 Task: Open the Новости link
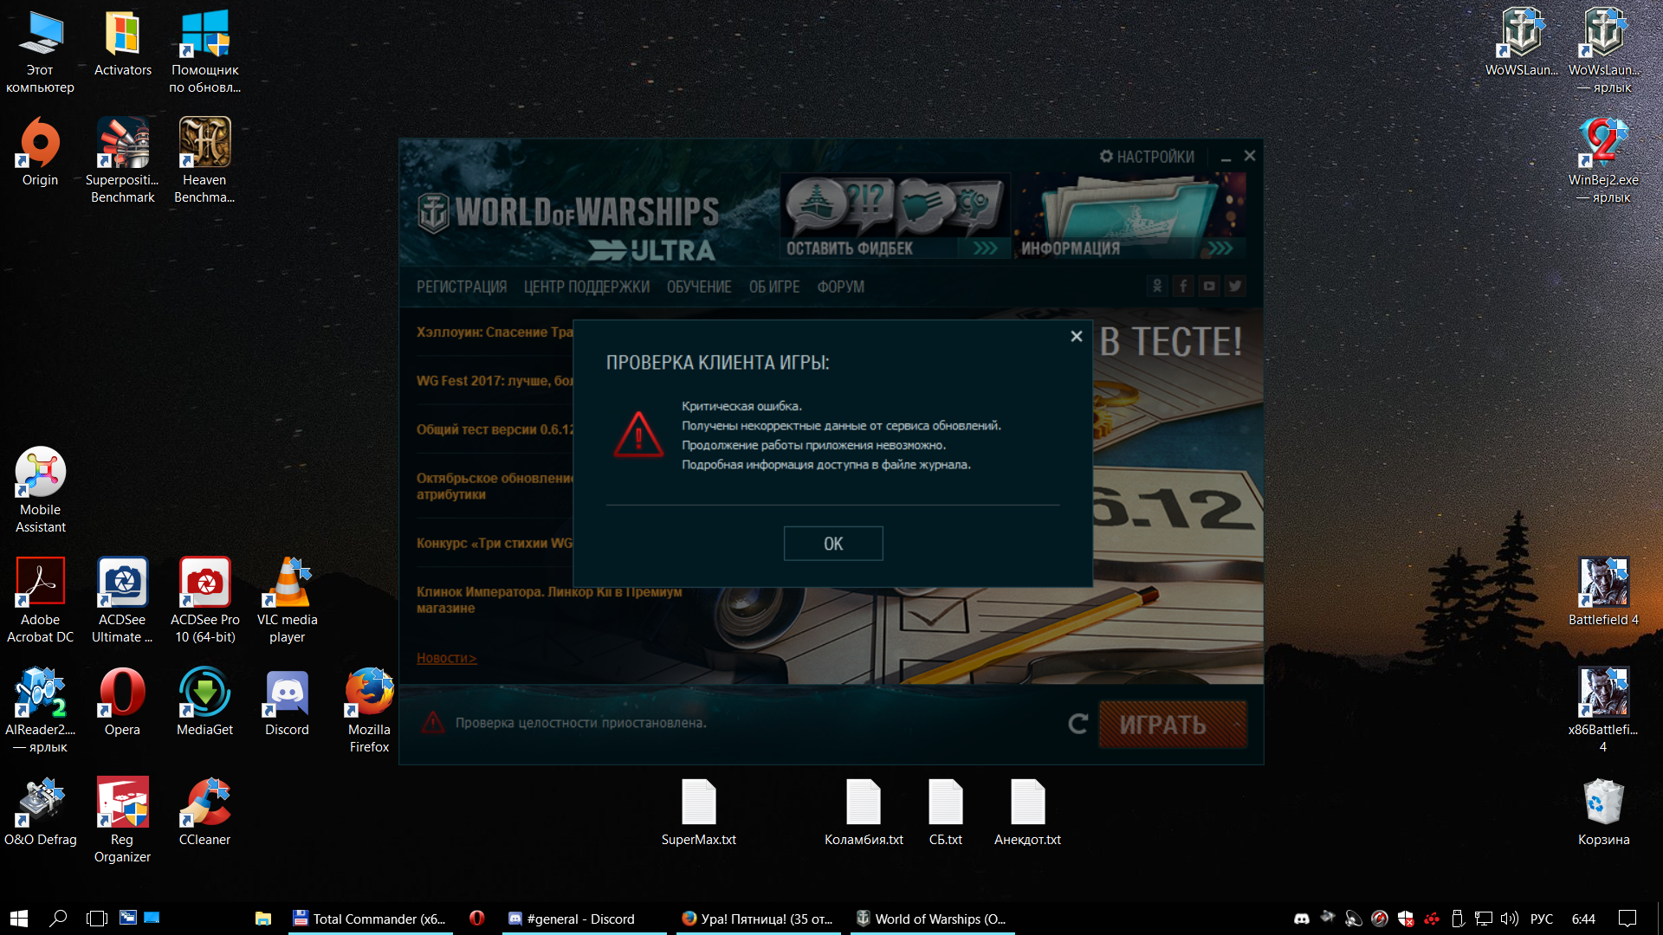pos(446,658)
